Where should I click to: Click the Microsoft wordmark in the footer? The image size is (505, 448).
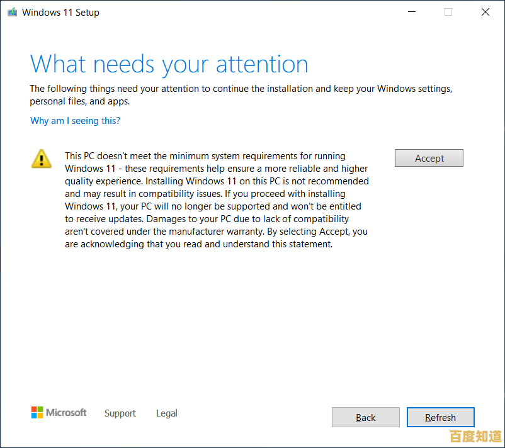click(66, 413)
